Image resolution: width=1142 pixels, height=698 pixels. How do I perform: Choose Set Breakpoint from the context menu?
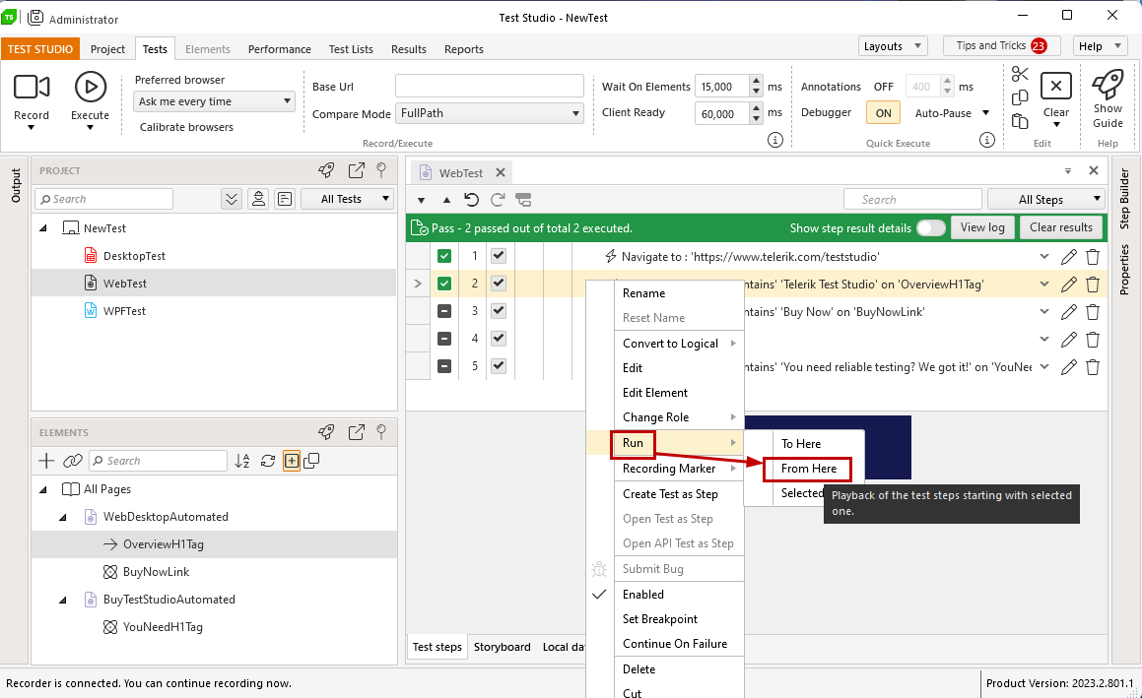660,619
